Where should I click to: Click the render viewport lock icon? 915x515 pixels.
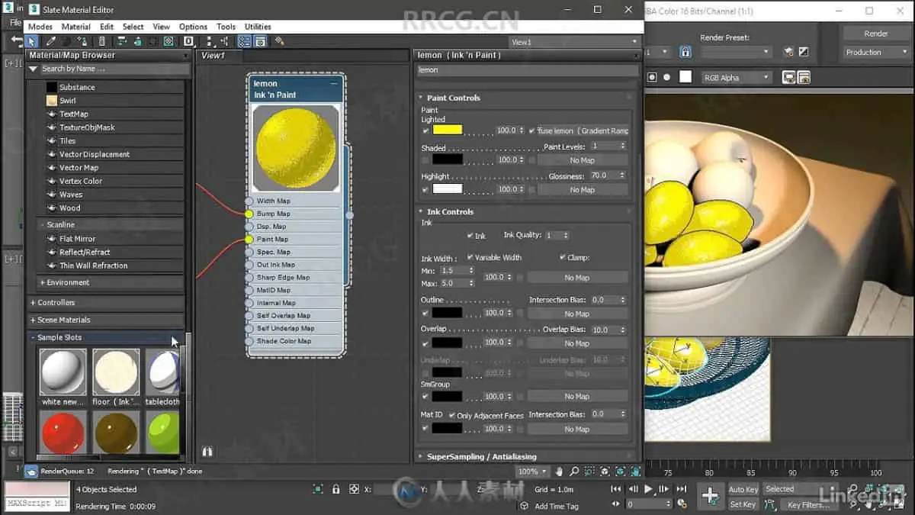pos(685,52)
